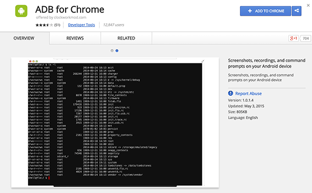Click the 'Language: English' text
The image size is (312, 193).
pos(243,118)
